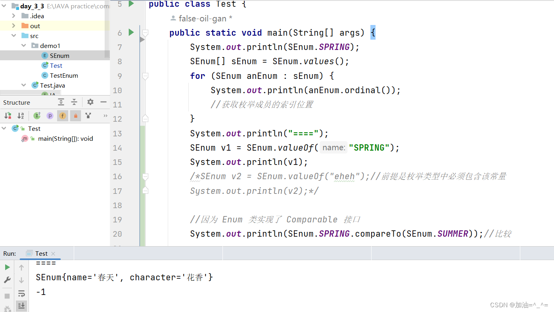Open run configuration wrench icon

click(x=7, y=280)
